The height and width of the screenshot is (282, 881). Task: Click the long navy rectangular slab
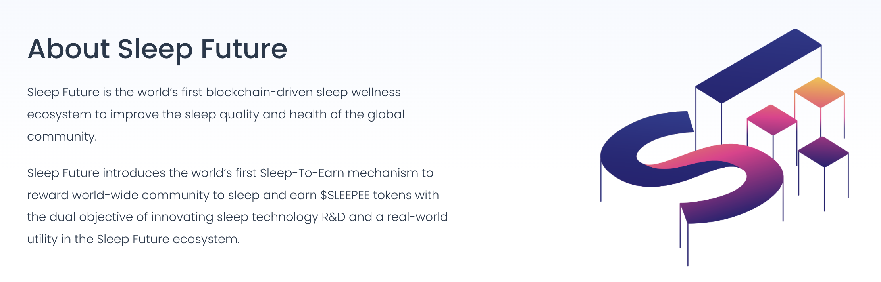(758, 66)
